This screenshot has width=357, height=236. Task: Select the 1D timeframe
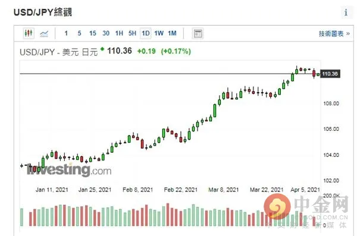pyautogui.click(x=146, y=33)
